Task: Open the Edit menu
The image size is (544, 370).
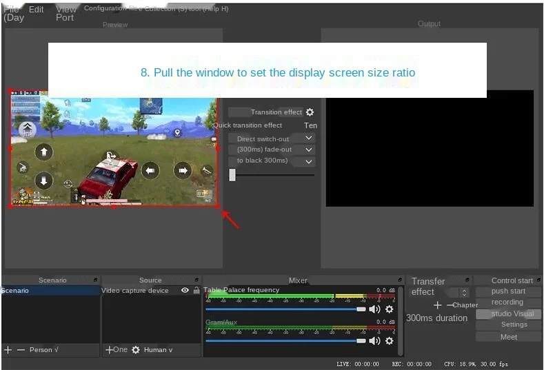Action: pos(36,10)
